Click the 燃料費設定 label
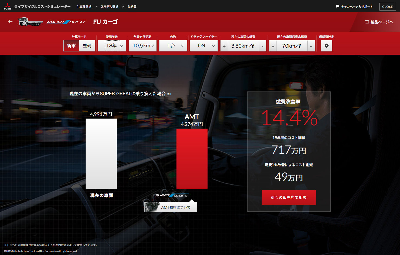 tap(327, 37)
